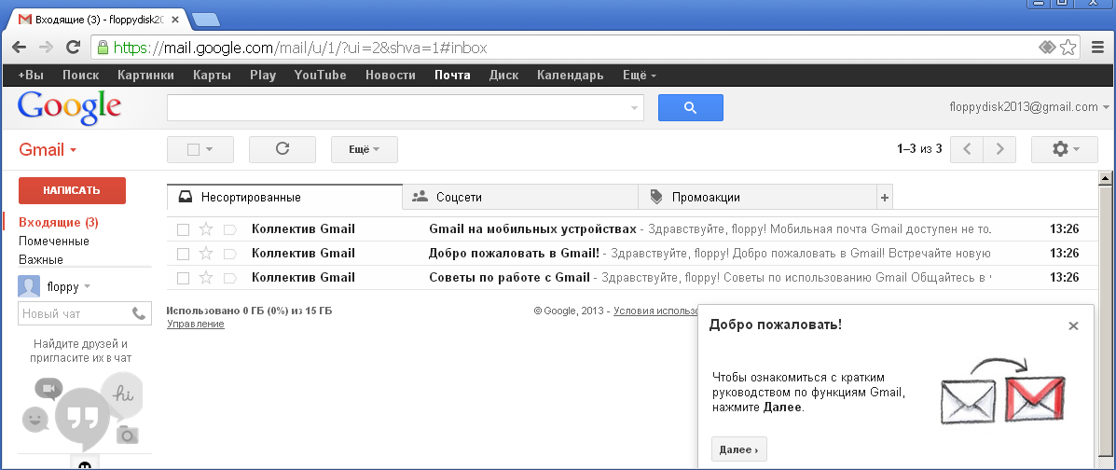Click the floppy profile avatar
Image resolution: width=1116 pixels, height=470 pixels.
click(29, 287)
